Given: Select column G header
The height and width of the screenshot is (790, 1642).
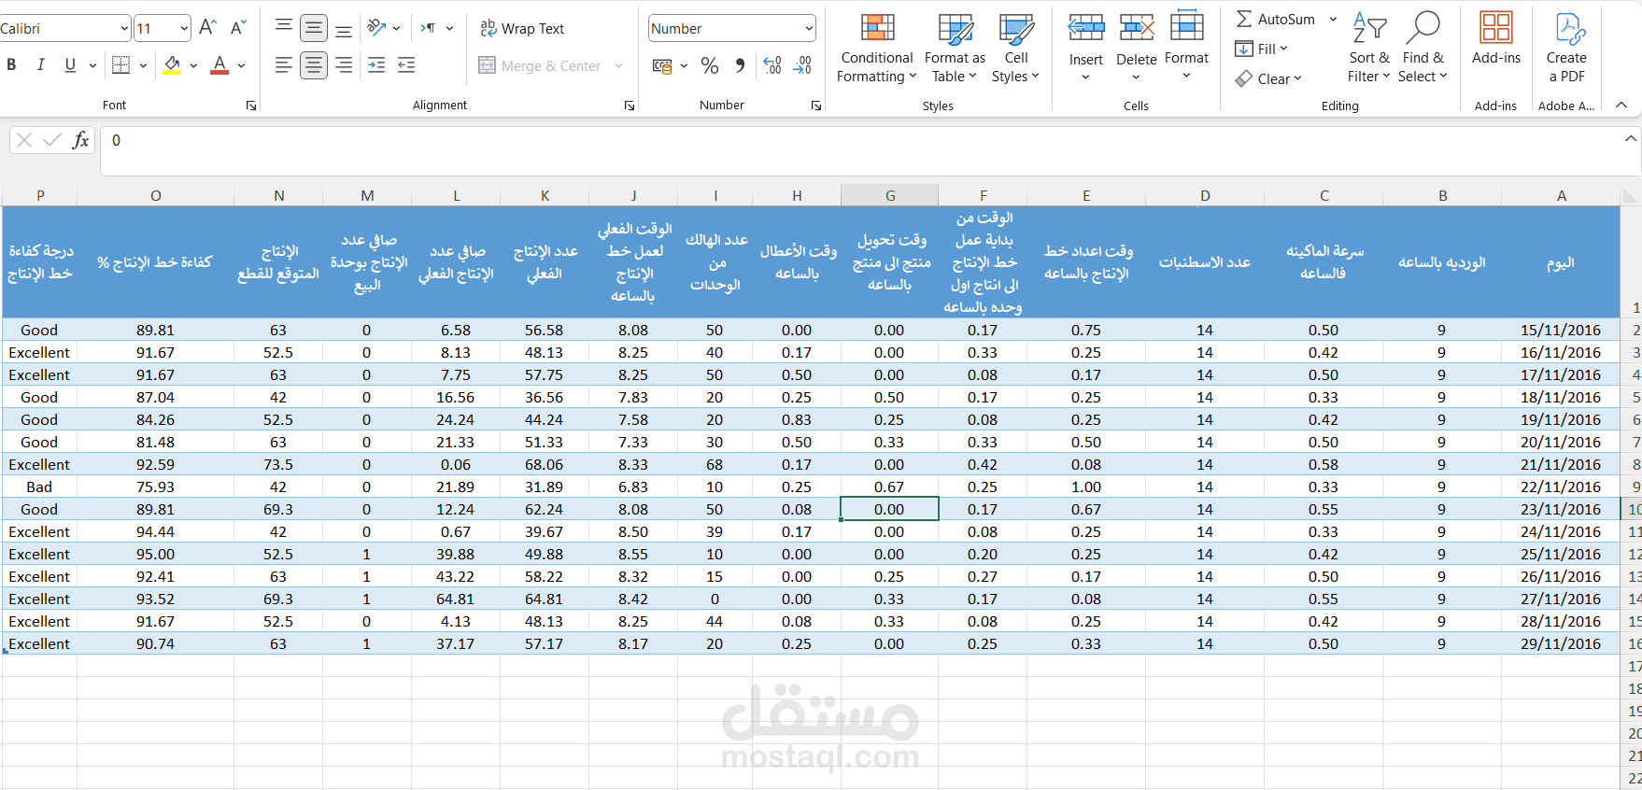Looking at the screenshot, I should (889, 195).
